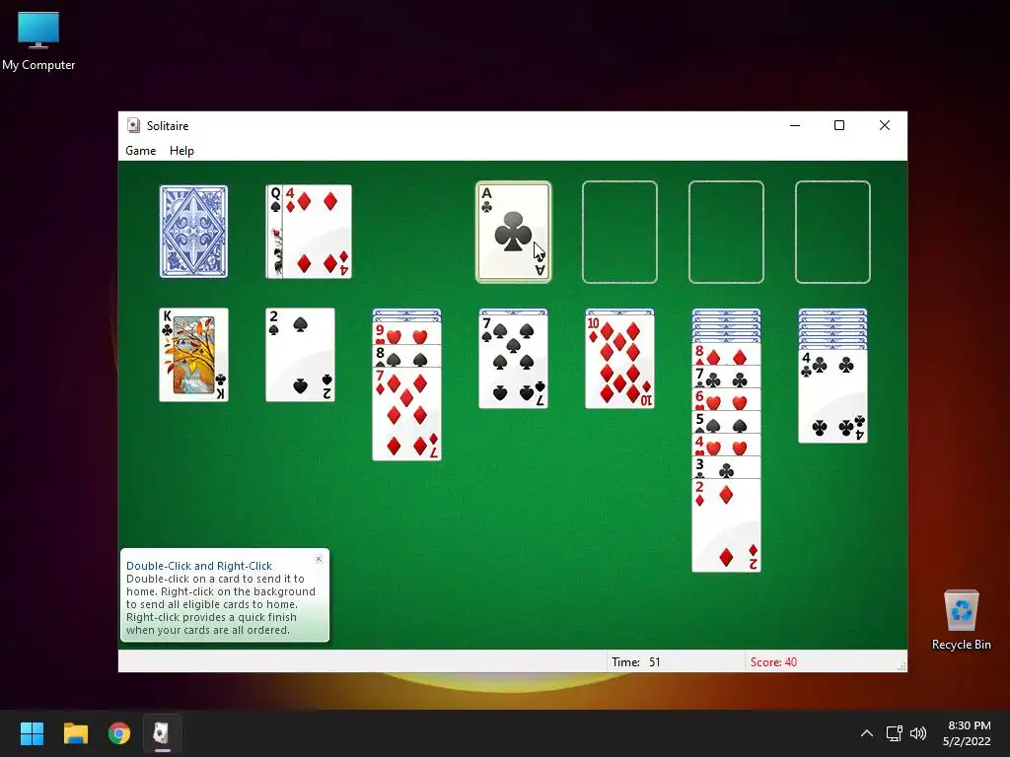Viewport: 1010px width, 757px height.
Task: Select the 4 of diamonds in waste pile
Action: click(317, 232)
